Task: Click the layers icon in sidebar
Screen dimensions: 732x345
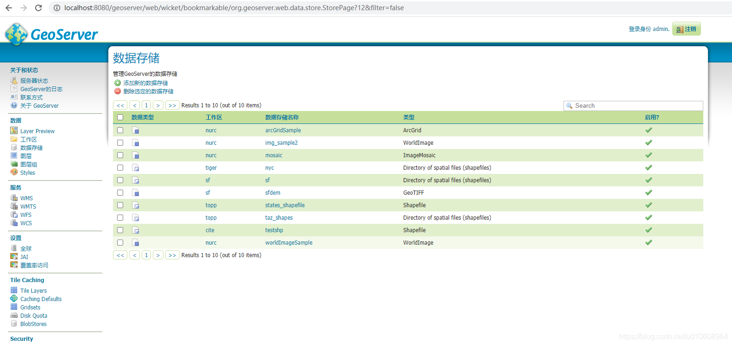Action: click(x=14, y=156)
